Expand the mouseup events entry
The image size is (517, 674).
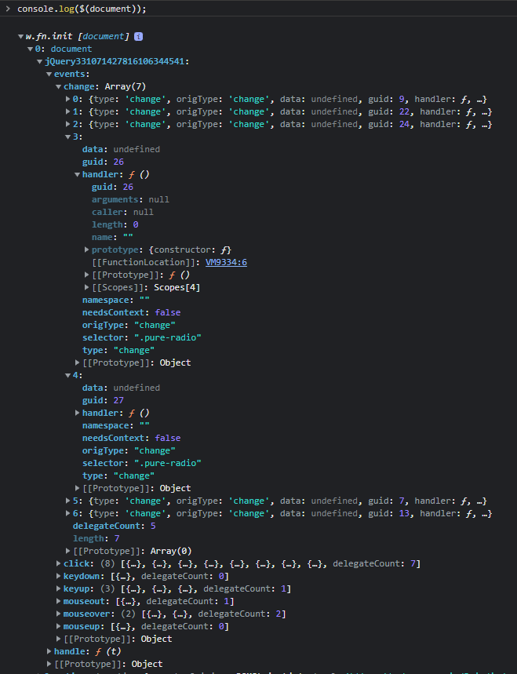pyautogui.click(x=59, y=626)
